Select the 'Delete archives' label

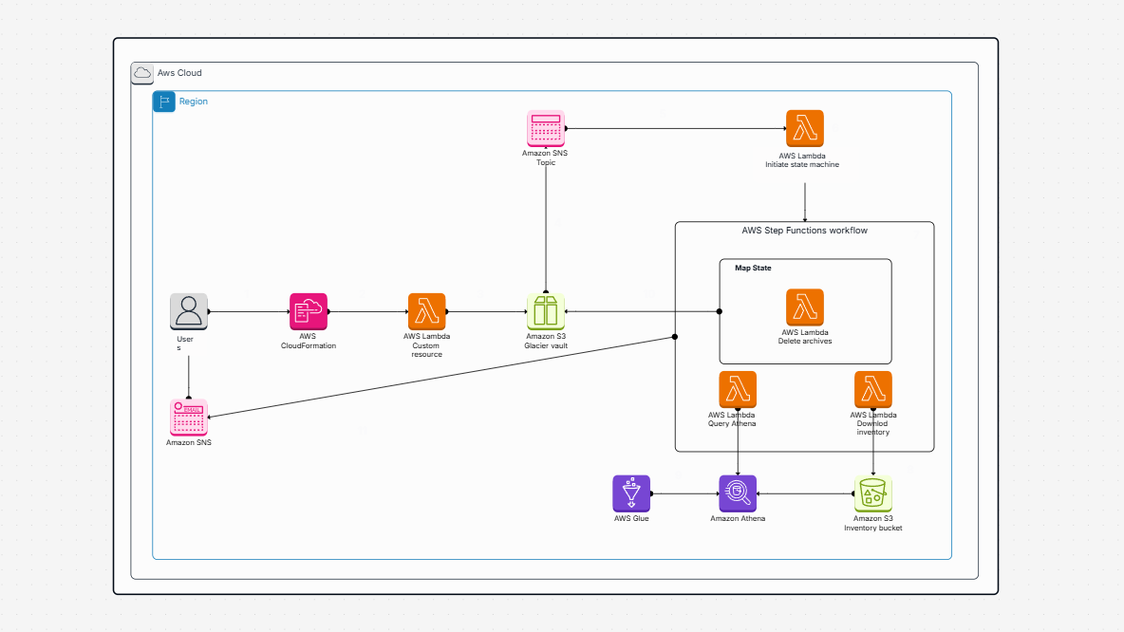[x=805, y=341]
